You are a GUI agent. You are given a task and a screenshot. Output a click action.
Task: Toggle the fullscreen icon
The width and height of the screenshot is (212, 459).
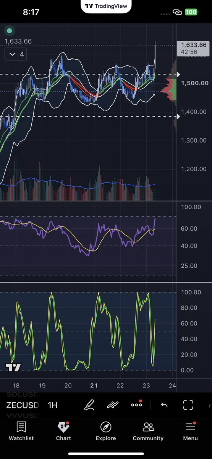pyautogui.click(x=188, y=405)
